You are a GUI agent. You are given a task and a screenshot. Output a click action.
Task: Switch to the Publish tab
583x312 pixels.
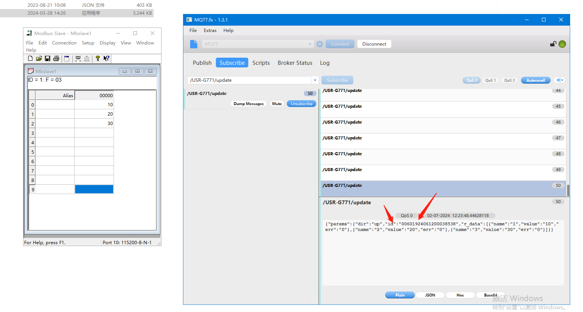[x=202, y=63]
